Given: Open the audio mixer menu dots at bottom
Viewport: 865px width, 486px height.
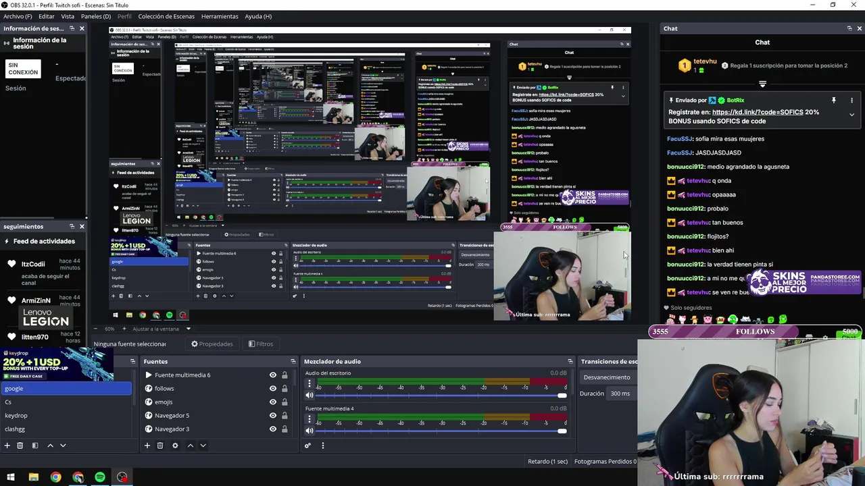Looking at the screenshot, I should point(322,446).
